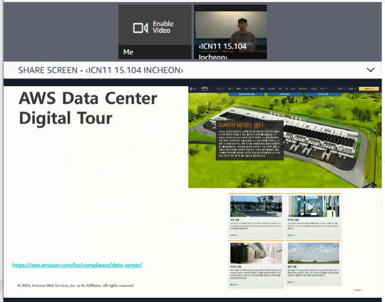This screenshot has height=302, width=385.
Task: Select the third blue tab under the AWS navbar
Action: point(323,94)
